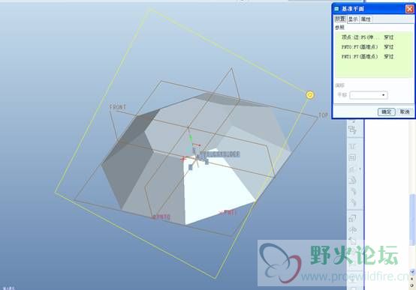Click the vertical scrollbar at right edge
The image size is (416, 290).
tap(412, 220)
